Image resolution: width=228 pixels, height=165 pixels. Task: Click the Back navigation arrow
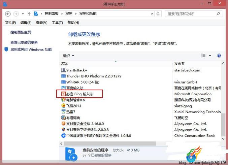(8, 14)
